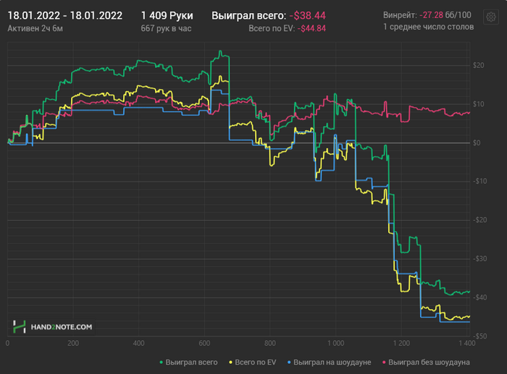Click the -$40 y-axis label
The height and width of the screenshot is (374, 507).
[479, 297]
